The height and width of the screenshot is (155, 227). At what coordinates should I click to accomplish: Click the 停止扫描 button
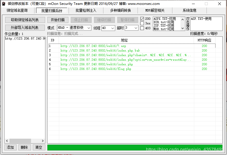(81, 20)
